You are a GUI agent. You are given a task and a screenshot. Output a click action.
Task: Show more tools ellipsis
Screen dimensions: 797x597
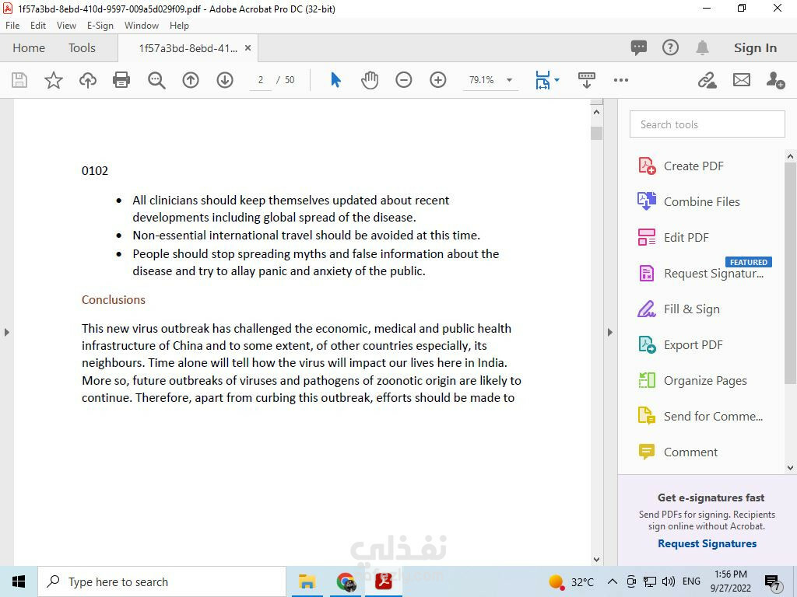pyautogui.click(x=620, y=80)
